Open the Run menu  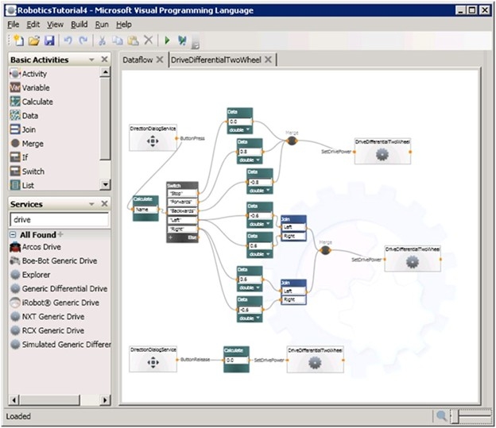tap(102, 25)
